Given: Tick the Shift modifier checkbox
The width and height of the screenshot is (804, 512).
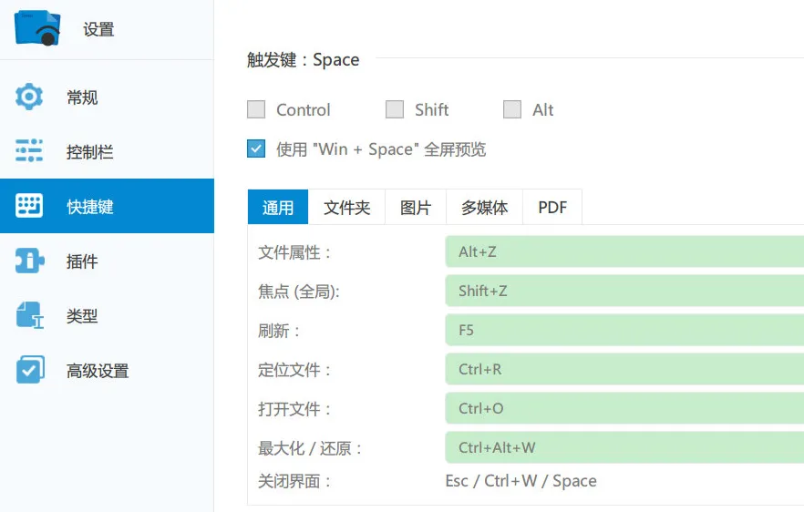Looking at the screenshot, I should (395, 110).
